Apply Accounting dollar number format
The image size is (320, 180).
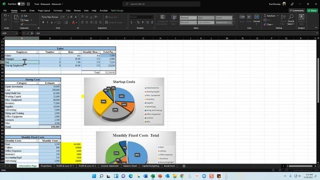point(131,22)
